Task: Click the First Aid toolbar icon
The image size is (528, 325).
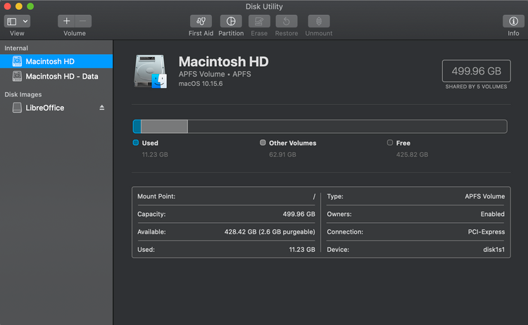Action: click(x=201, y=21)
